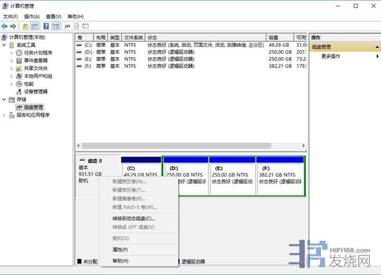
Task: Select the 性能 tree node
Action: point(28,84)
